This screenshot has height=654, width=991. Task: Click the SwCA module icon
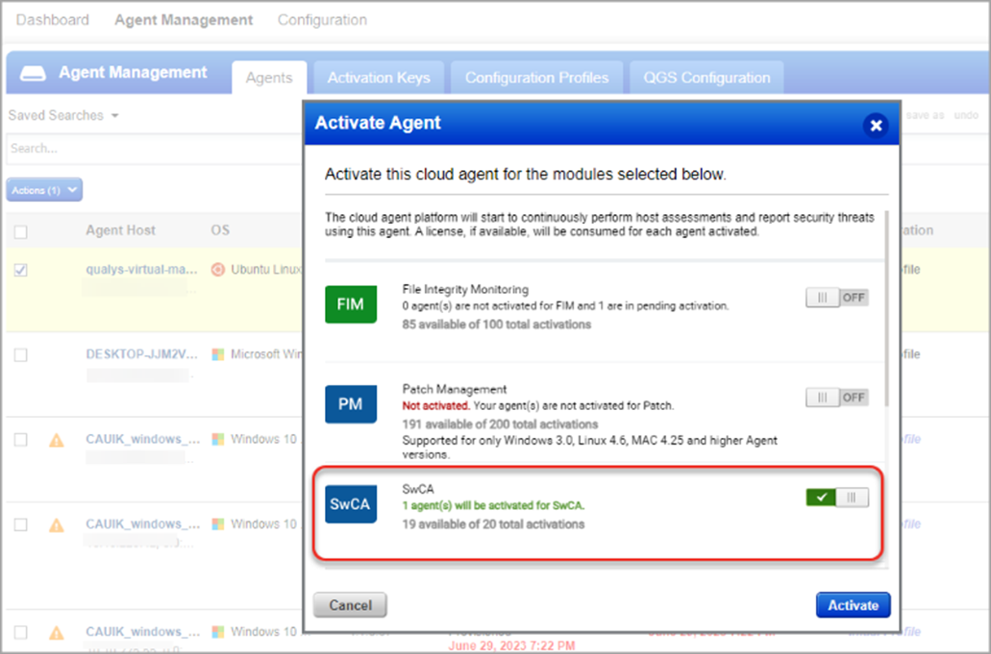351,504
